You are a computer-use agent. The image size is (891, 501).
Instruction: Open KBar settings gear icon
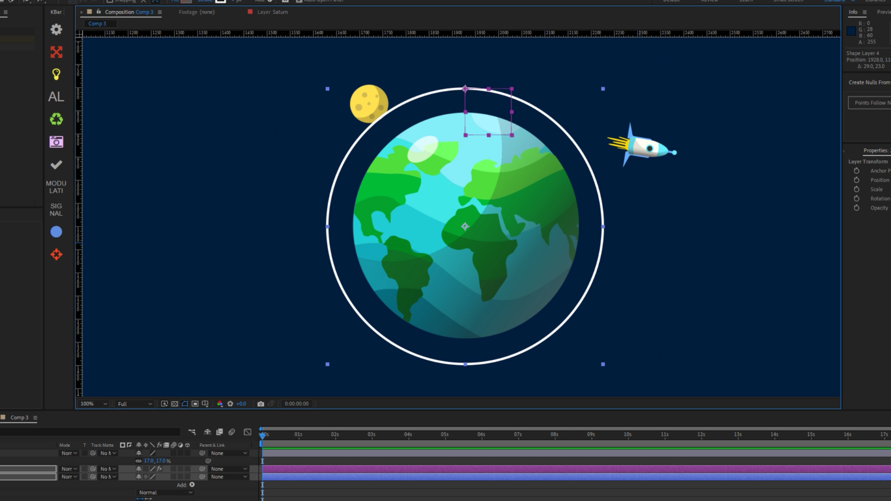[x=56, y=30]
